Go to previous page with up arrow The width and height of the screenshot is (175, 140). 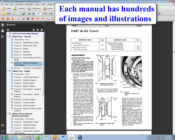tap(29, 14)
